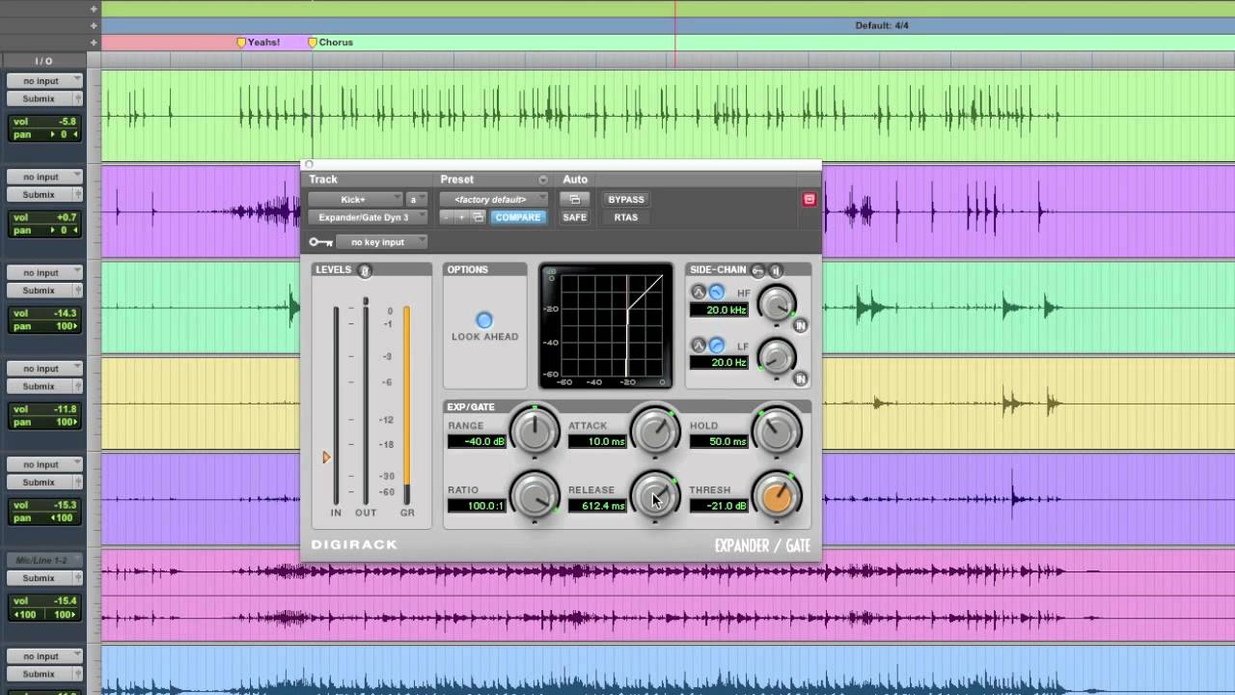
Task: Open the insert position 'a' dropdown
Action: (x=417, y=200)
